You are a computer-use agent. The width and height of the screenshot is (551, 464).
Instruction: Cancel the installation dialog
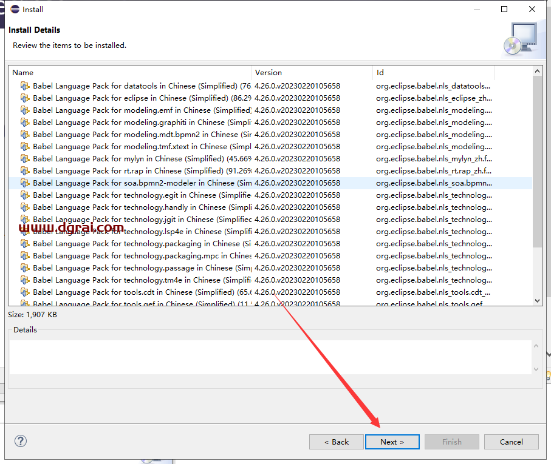pyautogui.click(x=512, y=442)
